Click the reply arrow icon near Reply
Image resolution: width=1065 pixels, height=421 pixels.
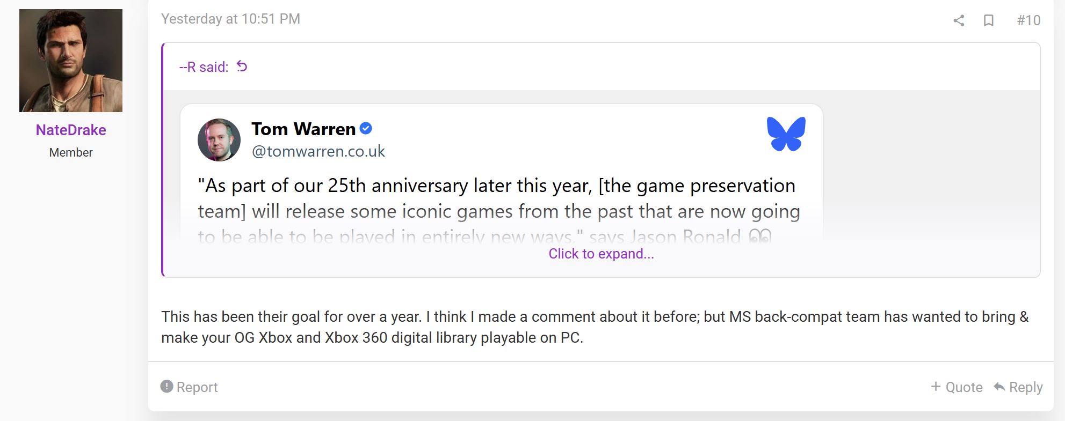coord(999,387)
